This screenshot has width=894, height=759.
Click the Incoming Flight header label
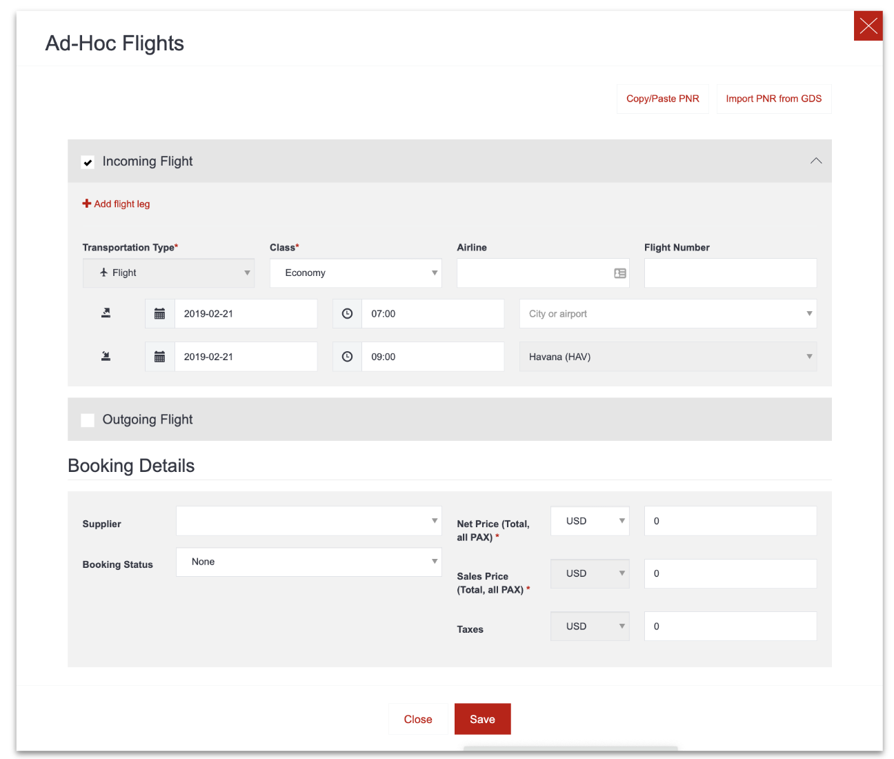coord(148,161)
